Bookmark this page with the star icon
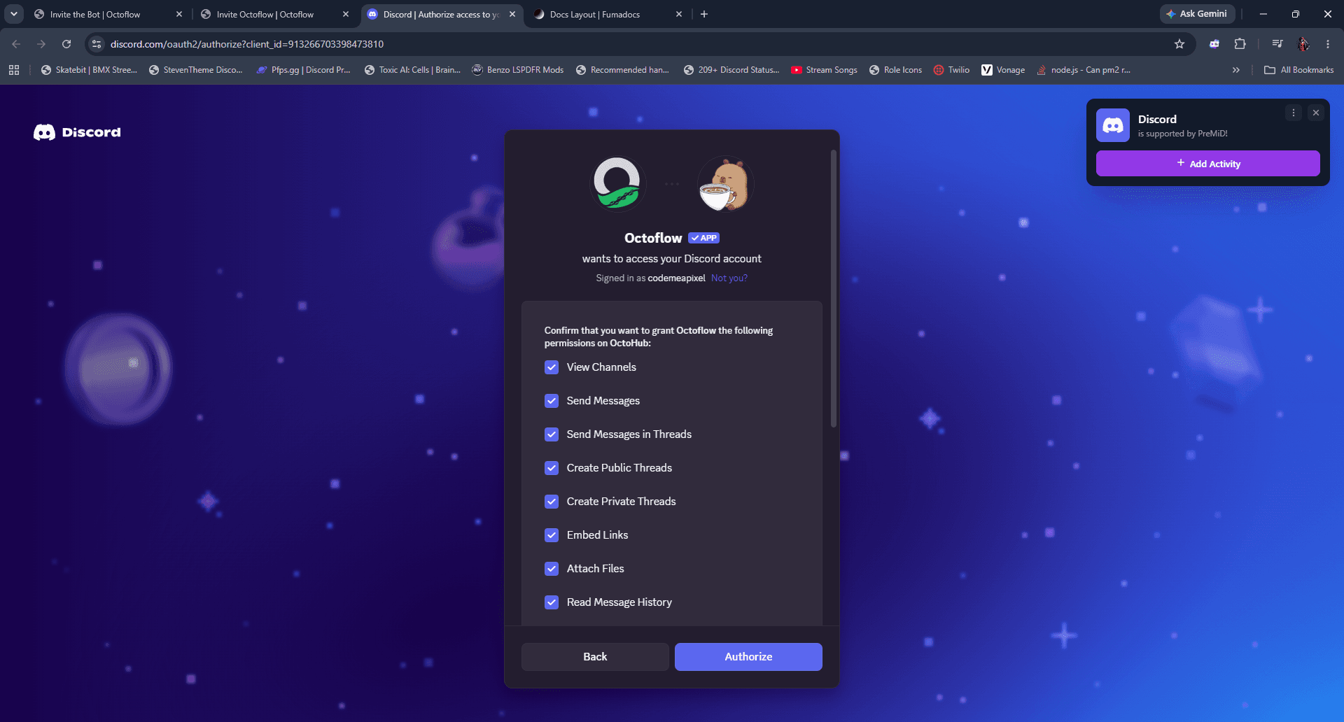This screenshot has height=722, width=1344. click(1179, 44)
